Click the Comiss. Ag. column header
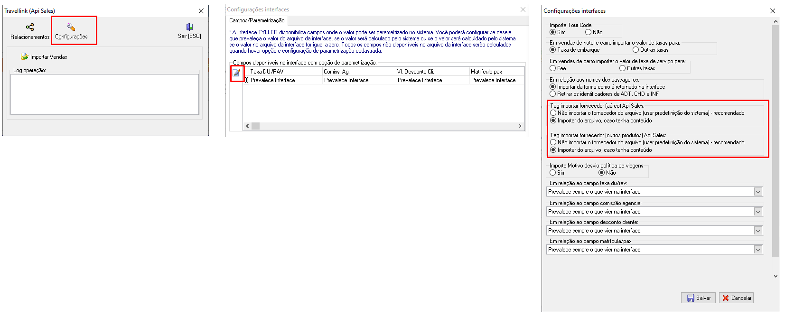 pyautogui.click(x=359, y=72)
